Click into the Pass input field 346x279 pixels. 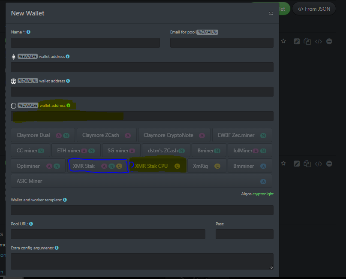[244, 234]
